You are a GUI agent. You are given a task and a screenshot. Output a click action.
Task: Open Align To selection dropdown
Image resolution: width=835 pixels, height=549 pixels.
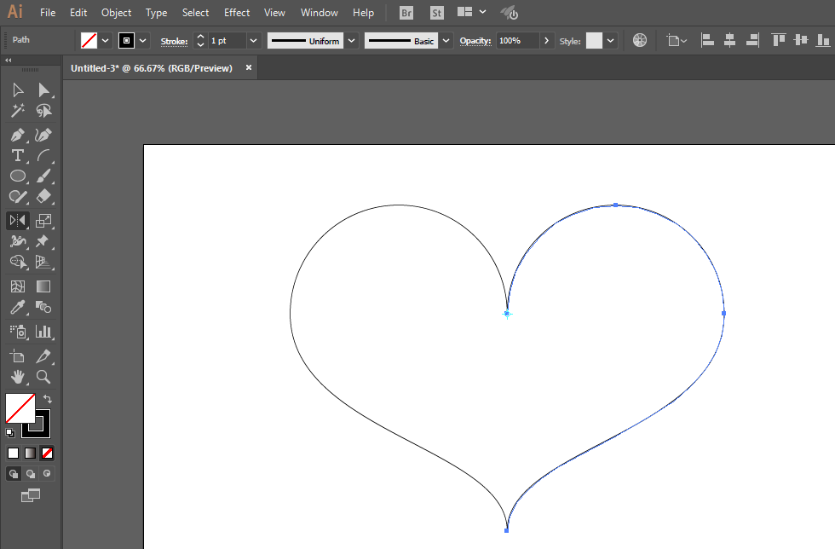(x=677, y=41)
